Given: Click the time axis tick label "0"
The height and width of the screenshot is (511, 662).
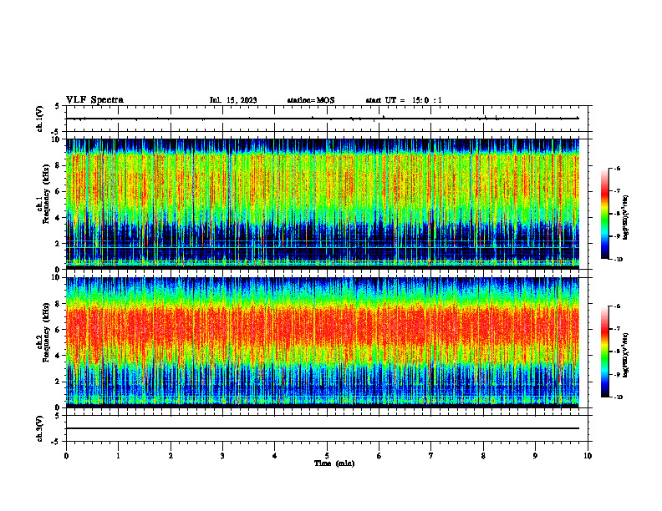Looking at the screenshot, I should click(x=66, y=456).
